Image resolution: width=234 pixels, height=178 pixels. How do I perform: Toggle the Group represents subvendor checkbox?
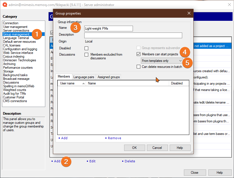pos(138,48)
